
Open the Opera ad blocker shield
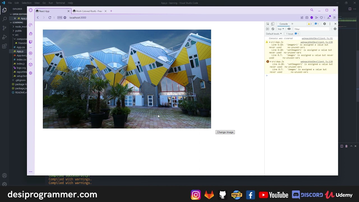[x=312, y=17]
